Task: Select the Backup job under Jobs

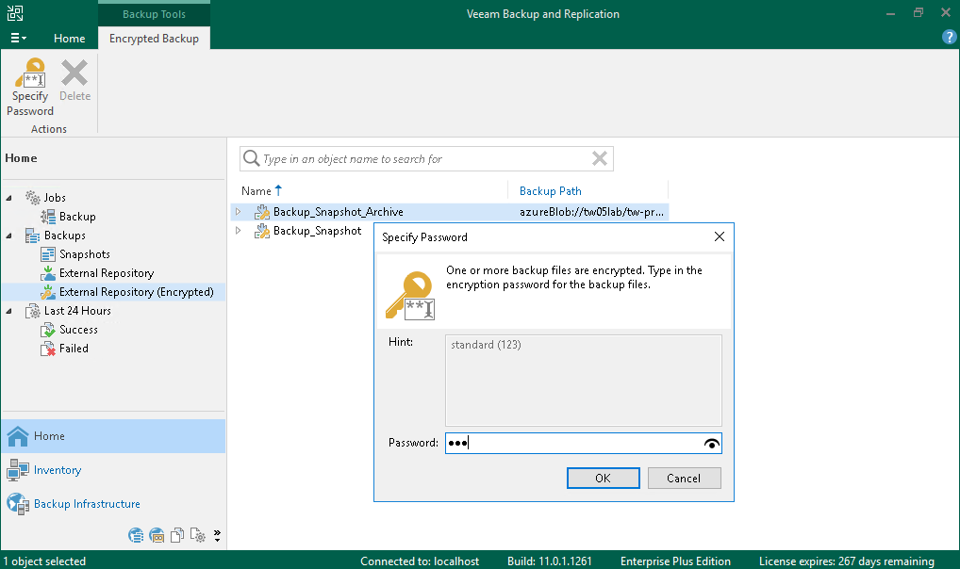Action: click(x=77, y=217)
